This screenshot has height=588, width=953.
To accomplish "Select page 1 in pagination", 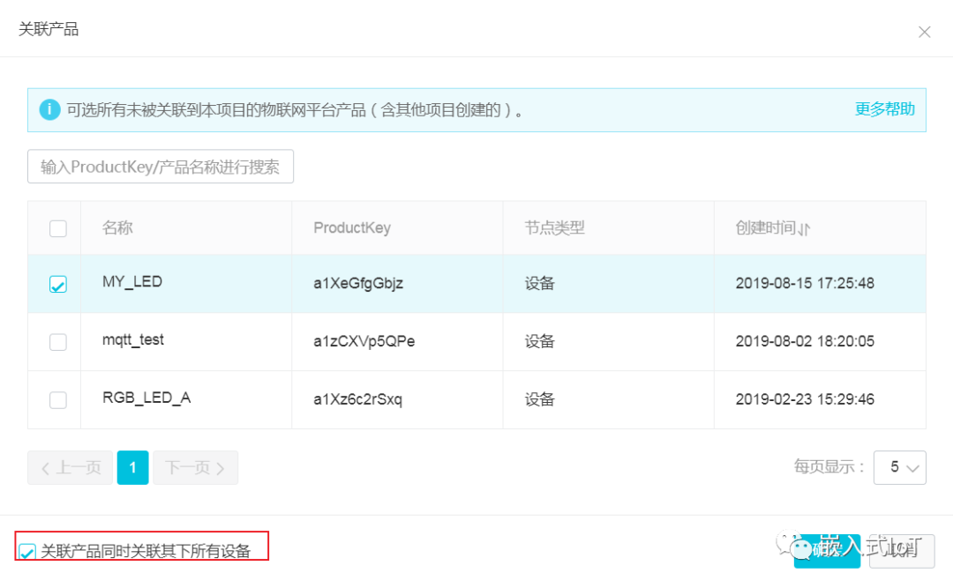I will coord(132,467).
